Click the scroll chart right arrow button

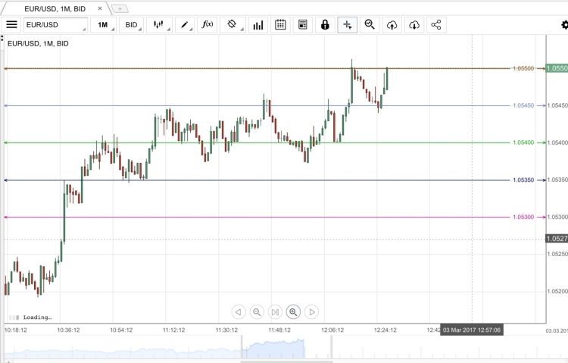click(312, 312)
